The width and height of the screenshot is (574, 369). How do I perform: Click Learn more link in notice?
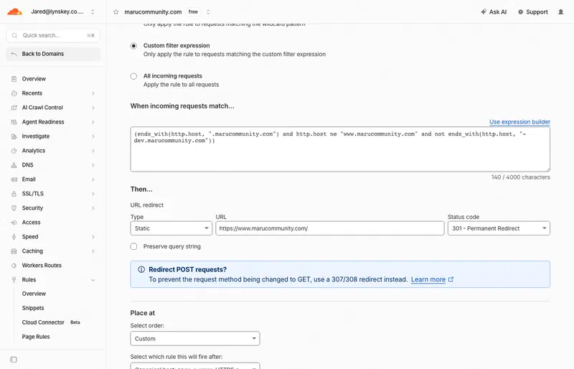(x=428, y=279)
